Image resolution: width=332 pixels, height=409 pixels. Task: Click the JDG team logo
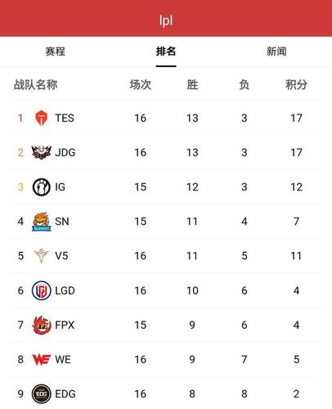click(x=41, y=152)
